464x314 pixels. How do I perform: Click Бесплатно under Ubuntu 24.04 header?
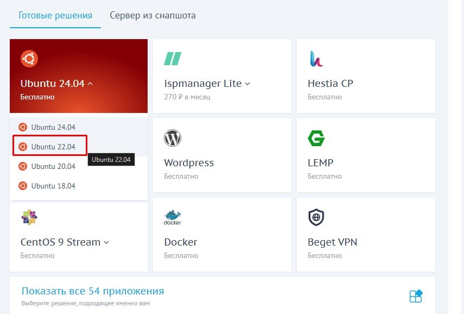[37, 97]
